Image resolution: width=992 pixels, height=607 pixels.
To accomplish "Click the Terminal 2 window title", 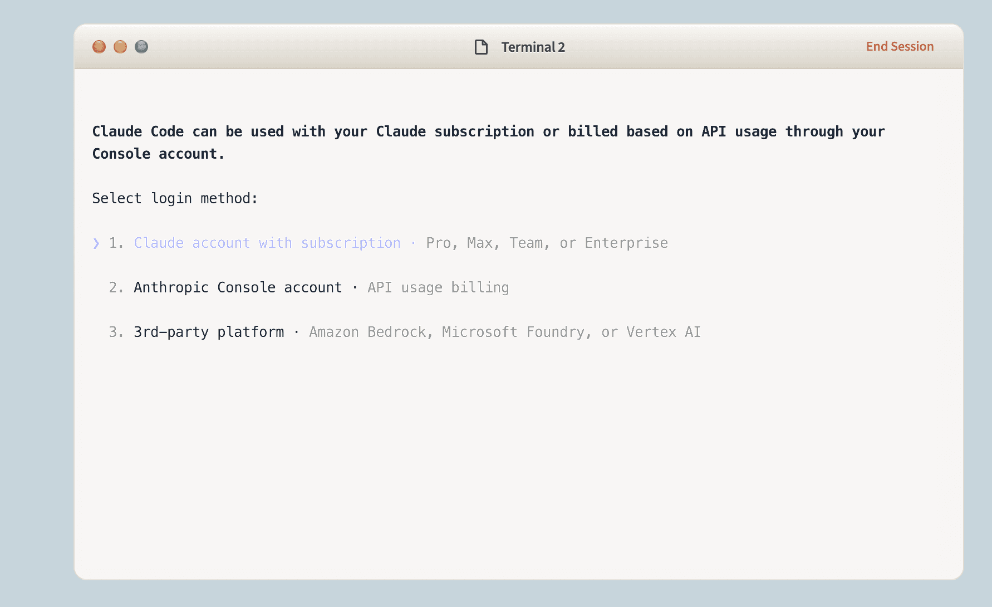I will coord(533,47).
